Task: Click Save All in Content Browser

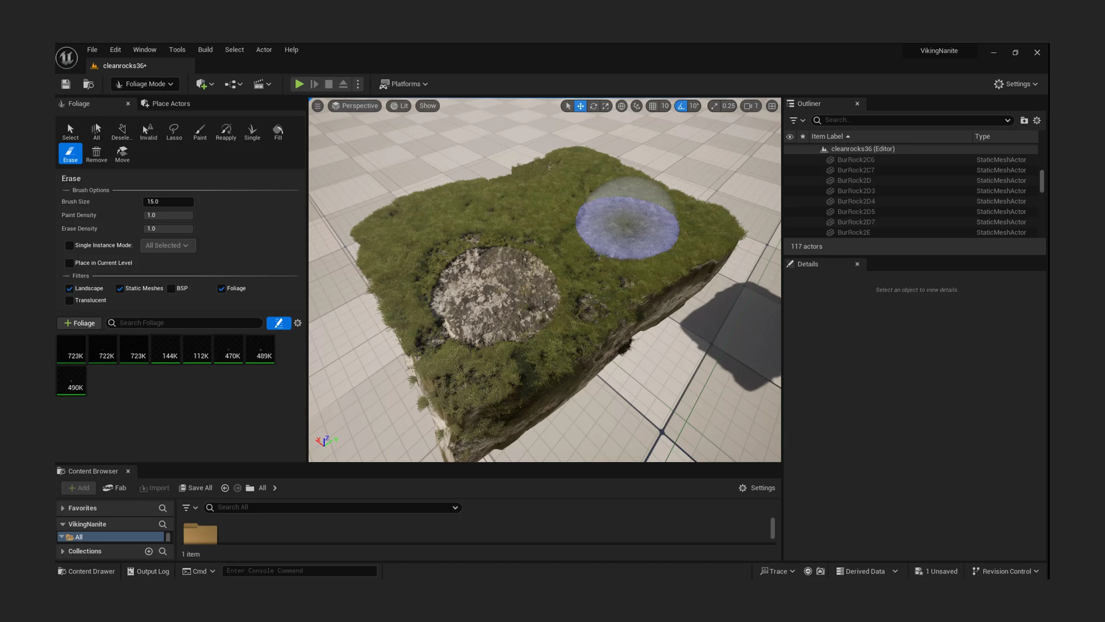Action: (196, 488)
